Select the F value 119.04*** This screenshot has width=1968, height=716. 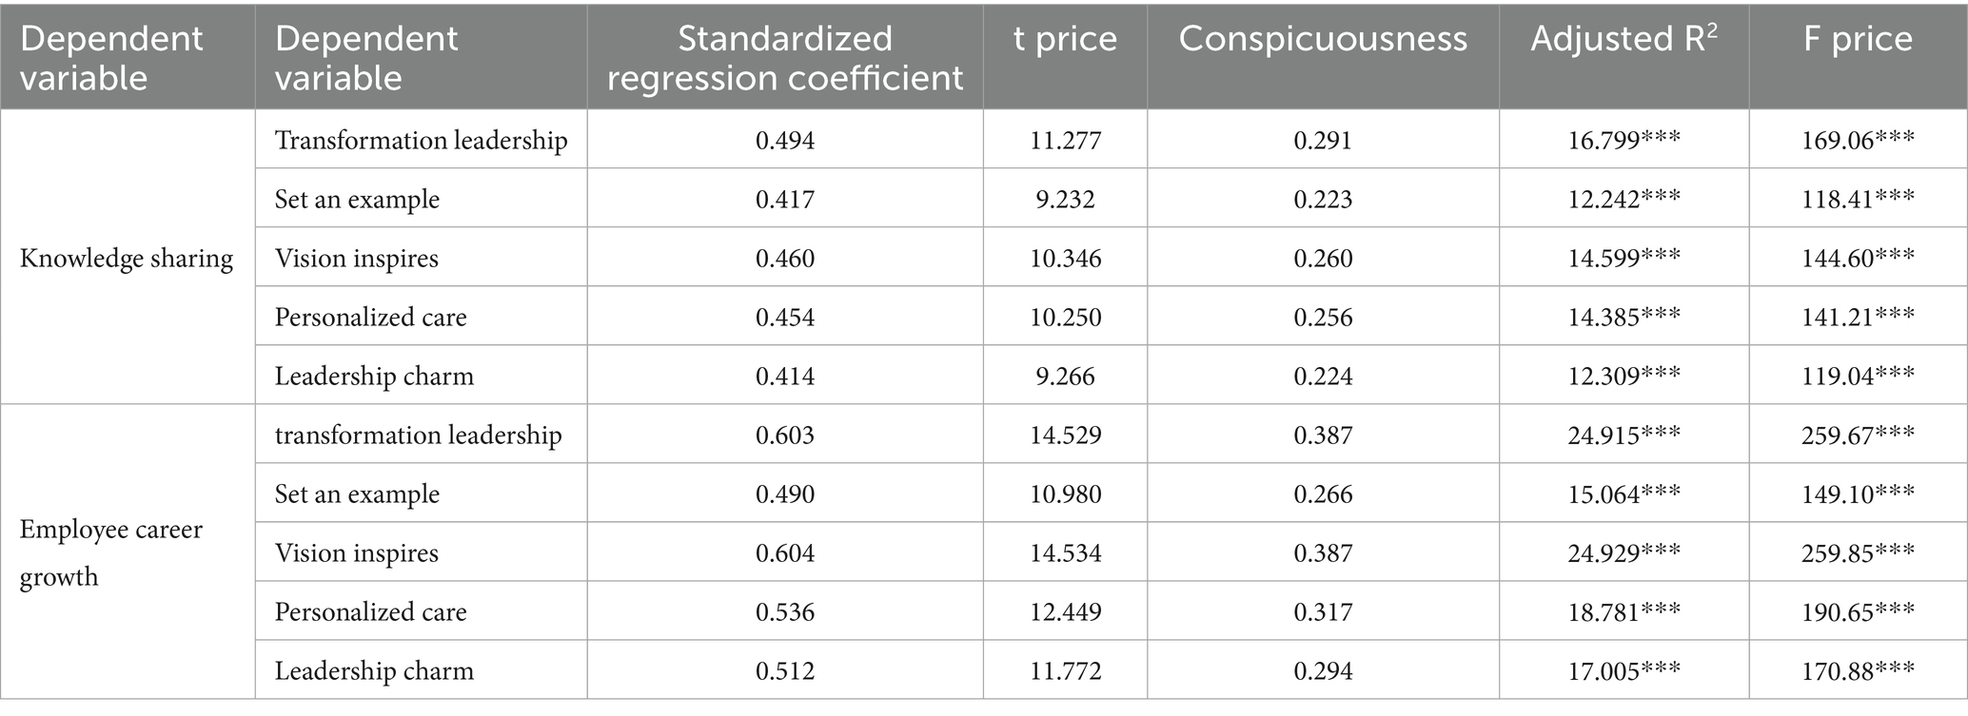point(1858,377)
